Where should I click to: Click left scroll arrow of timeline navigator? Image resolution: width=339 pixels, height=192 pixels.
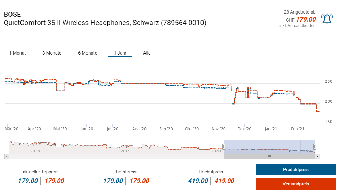tap(6, 157)
